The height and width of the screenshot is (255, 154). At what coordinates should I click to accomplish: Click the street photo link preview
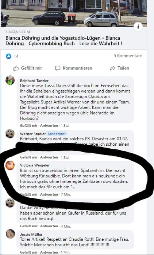click(x=74, y=13)
